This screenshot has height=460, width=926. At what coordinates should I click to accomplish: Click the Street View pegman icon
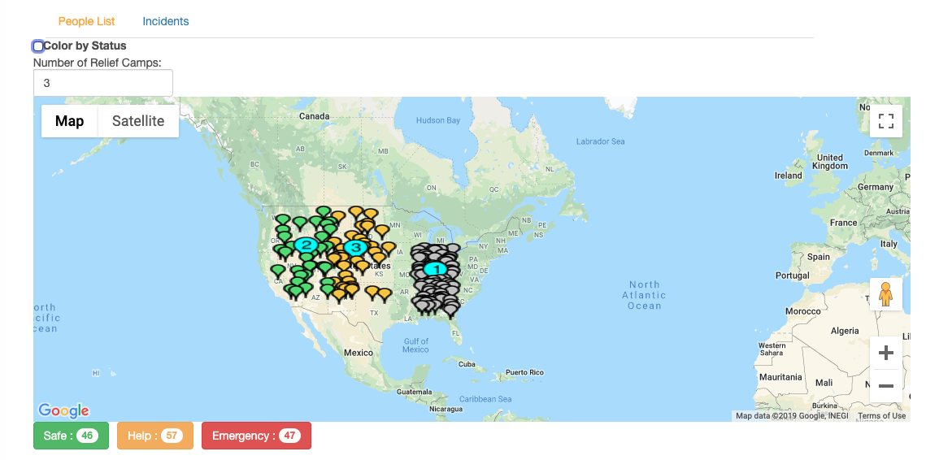pyautogui.click(x=885, y=294)
